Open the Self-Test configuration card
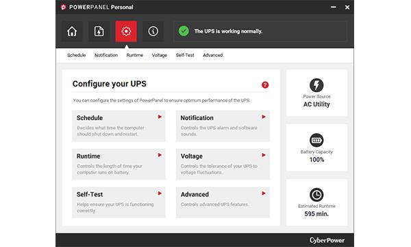Viewport: 411px width, 247px height. coord(119,202)
